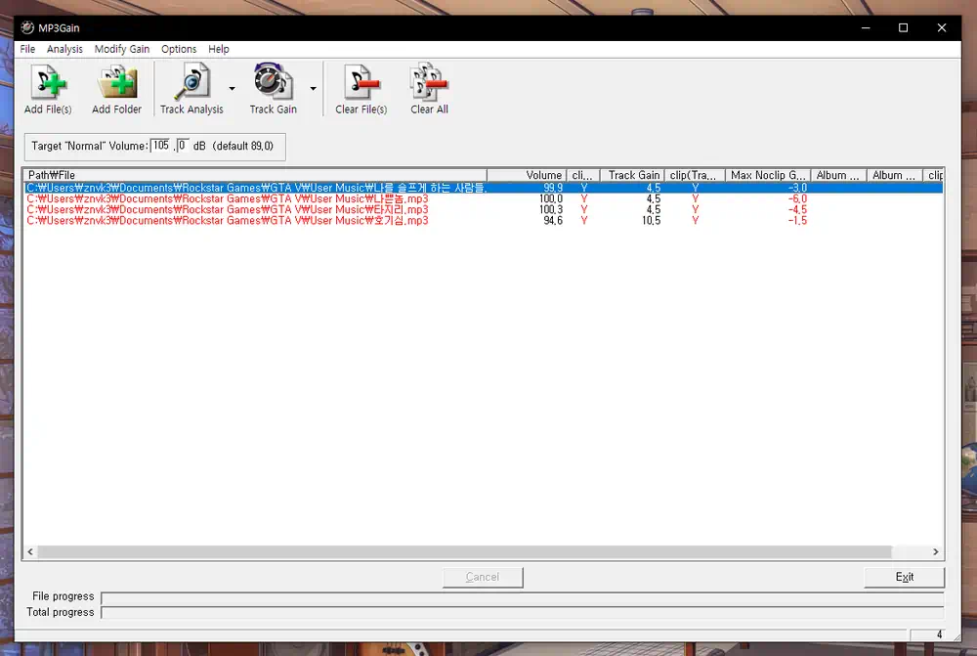Image resolution: width=977 pixels, height=656 pixels.
Task: Click the Cancel button
Action: click(x=483, y=578)
